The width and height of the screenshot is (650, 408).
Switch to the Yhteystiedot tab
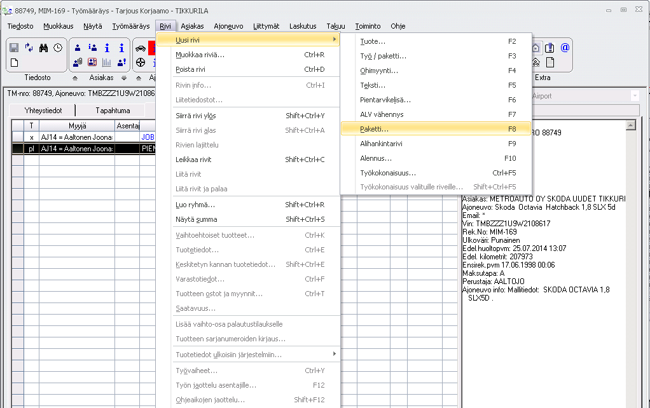(x=43, y=111)
